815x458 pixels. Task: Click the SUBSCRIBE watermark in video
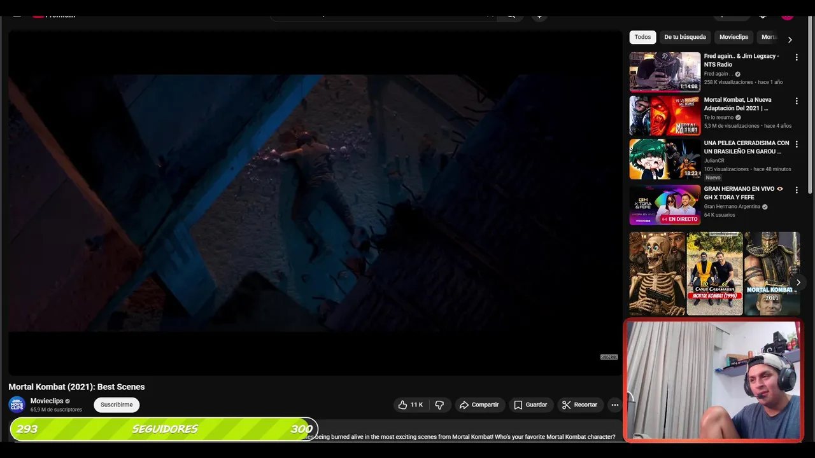(609, 357)
